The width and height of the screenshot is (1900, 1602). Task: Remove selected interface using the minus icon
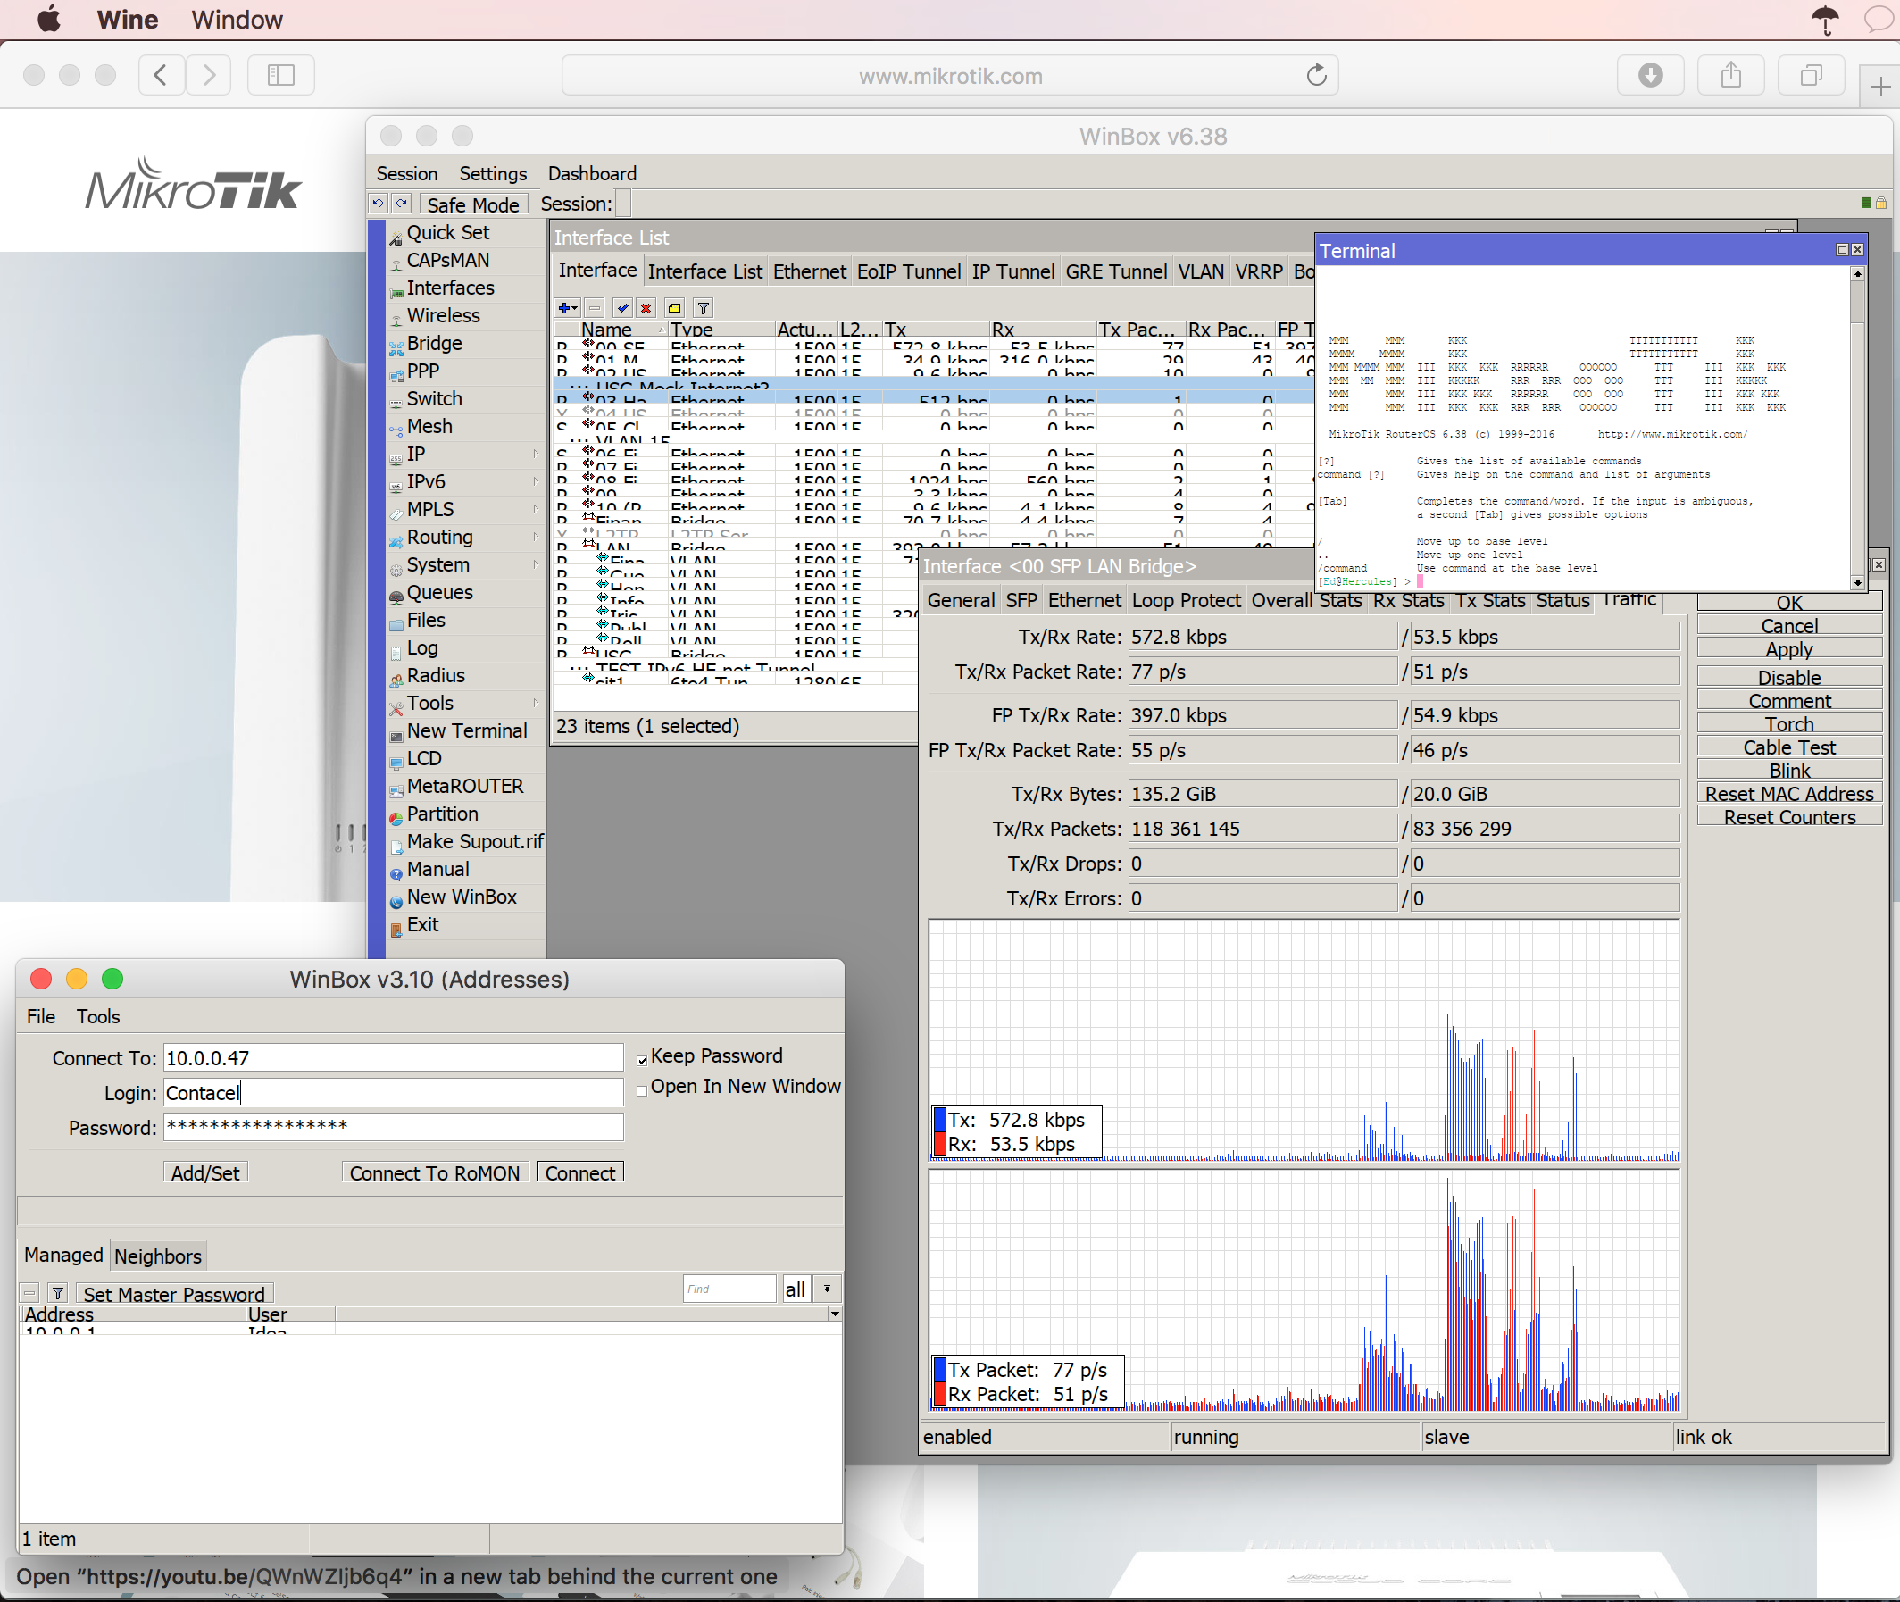pos(595,309)
